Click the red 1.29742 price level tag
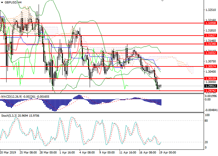 click(x=211, y=90)
